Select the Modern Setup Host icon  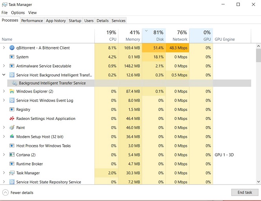12,137
